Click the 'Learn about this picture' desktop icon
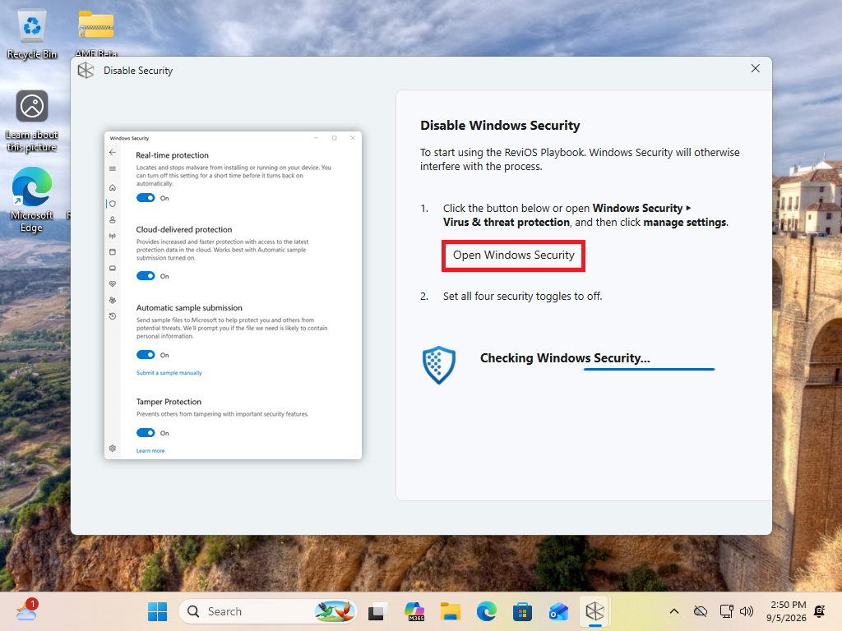This screenshot has height=631, width=842. click(x=32, y=122)
